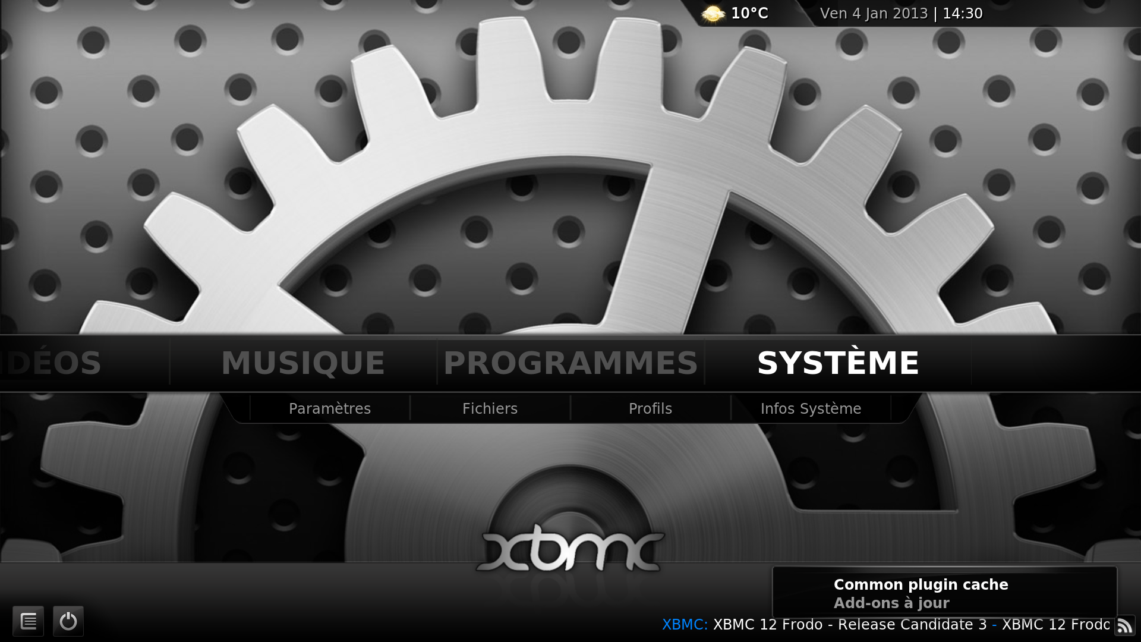
Task: Select the partially visible VIDÉOS menu item
Action: (52, 363)
